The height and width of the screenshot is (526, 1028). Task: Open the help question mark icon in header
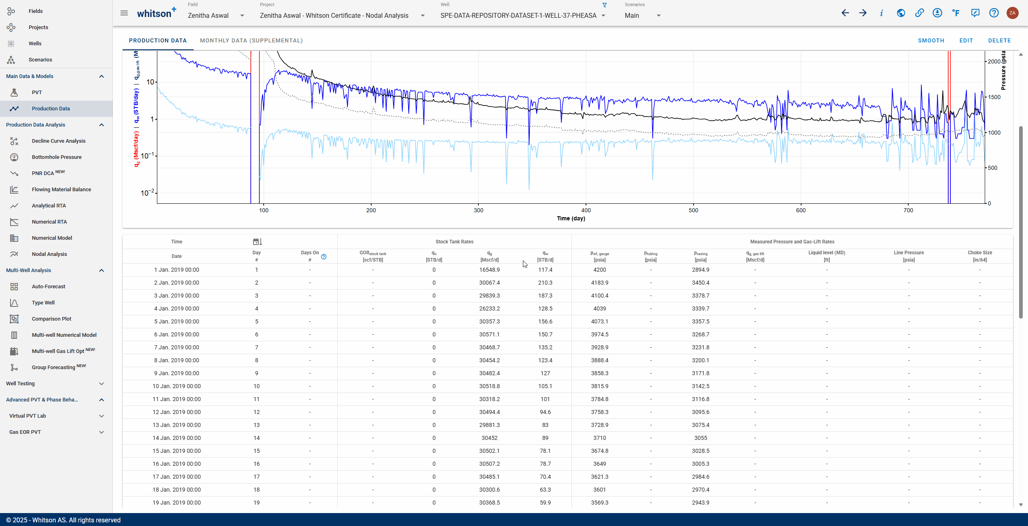994,13
